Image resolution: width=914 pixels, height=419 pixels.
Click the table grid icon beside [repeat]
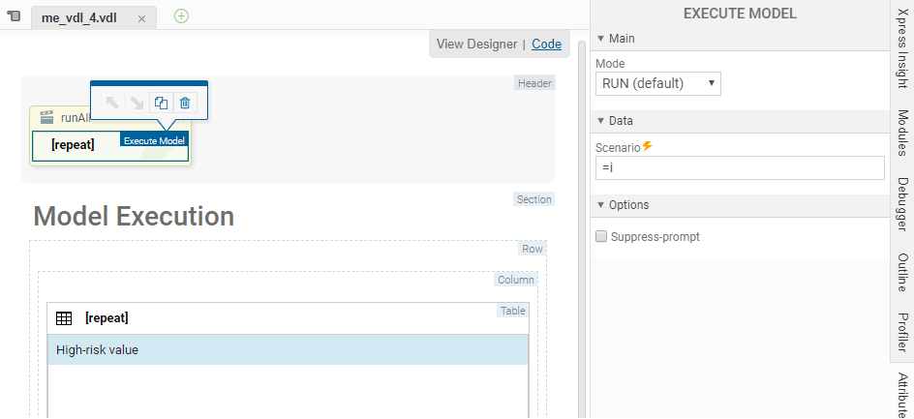tap(64, 318)
